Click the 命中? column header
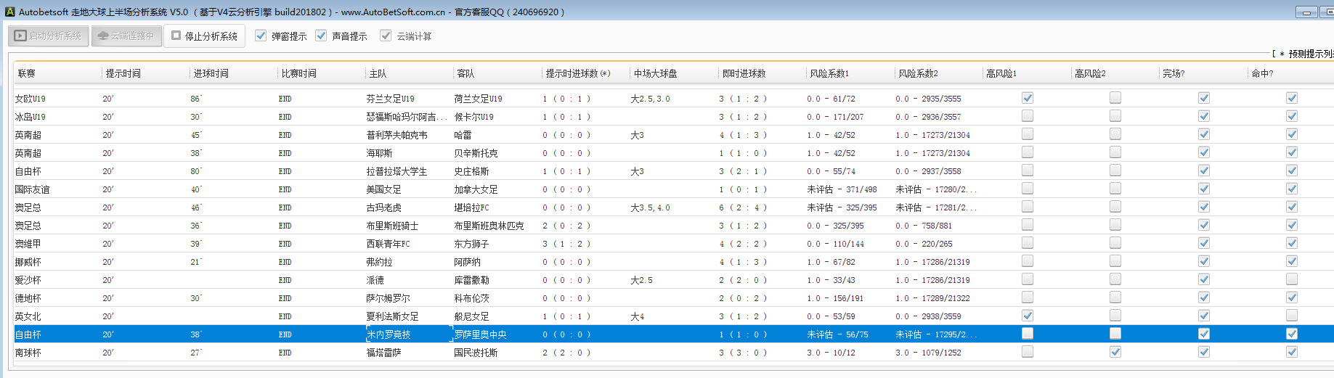Image resolution: width=1334 pixels, height=378 pixels. pos(1262,73)
